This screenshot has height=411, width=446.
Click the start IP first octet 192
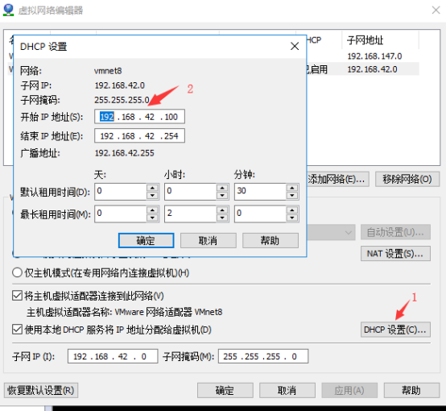click(107, 117)
